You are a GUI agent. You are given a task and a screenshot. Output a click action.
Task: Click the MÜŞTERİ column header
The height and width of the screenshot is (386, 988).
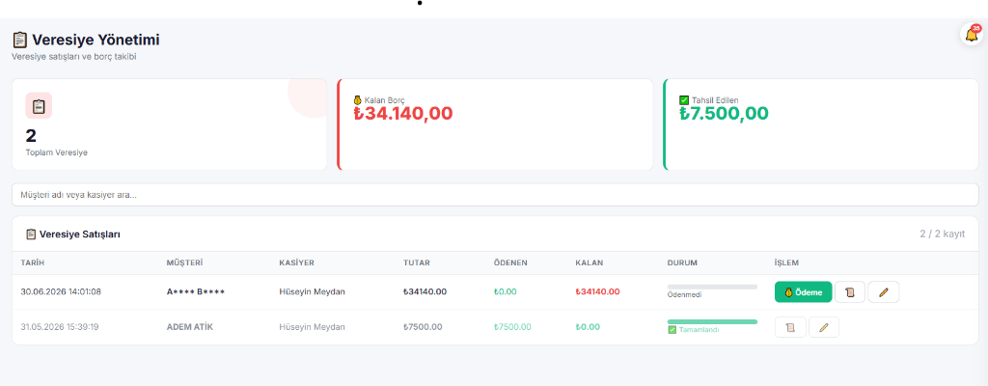[x=184, y=262]
